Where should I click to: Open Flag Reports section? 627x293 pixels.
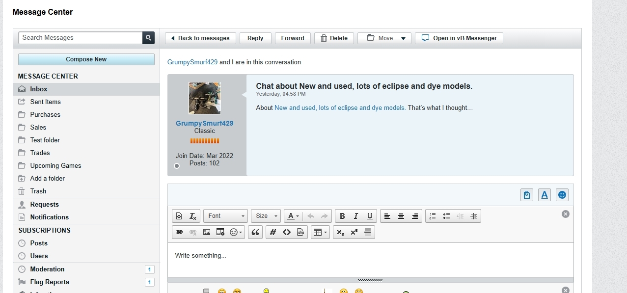tap(86, 282)
